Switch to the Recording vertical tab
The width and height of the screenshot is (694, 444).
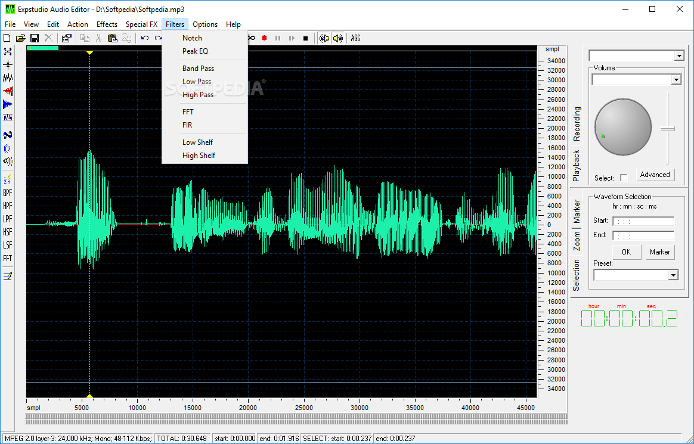(577, 125)
